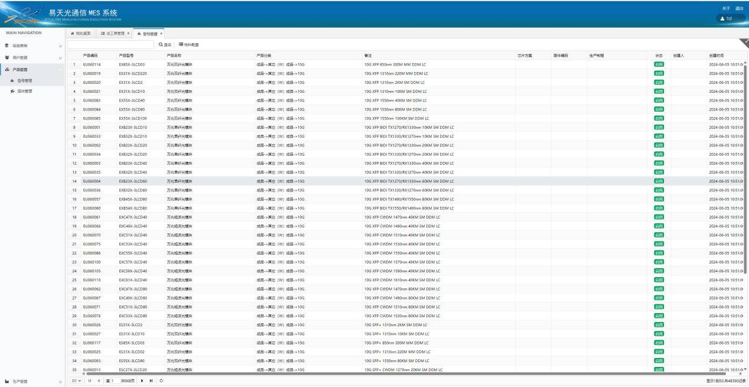Click the 芯片方案 column header
The width and height of the screenshot is (749, 387).
(533, 55)
